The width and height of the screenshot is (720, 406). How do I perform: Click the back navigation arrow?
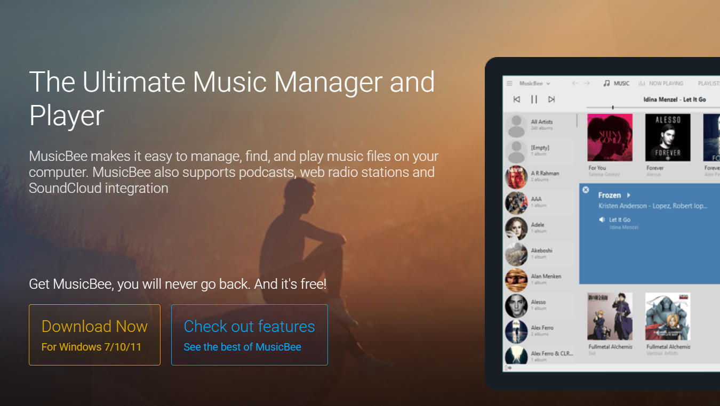click(575, 84)
